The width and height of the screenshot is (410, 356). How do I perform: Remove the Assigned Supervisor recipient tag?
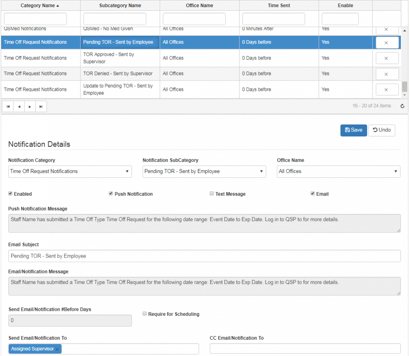point(57,349)
